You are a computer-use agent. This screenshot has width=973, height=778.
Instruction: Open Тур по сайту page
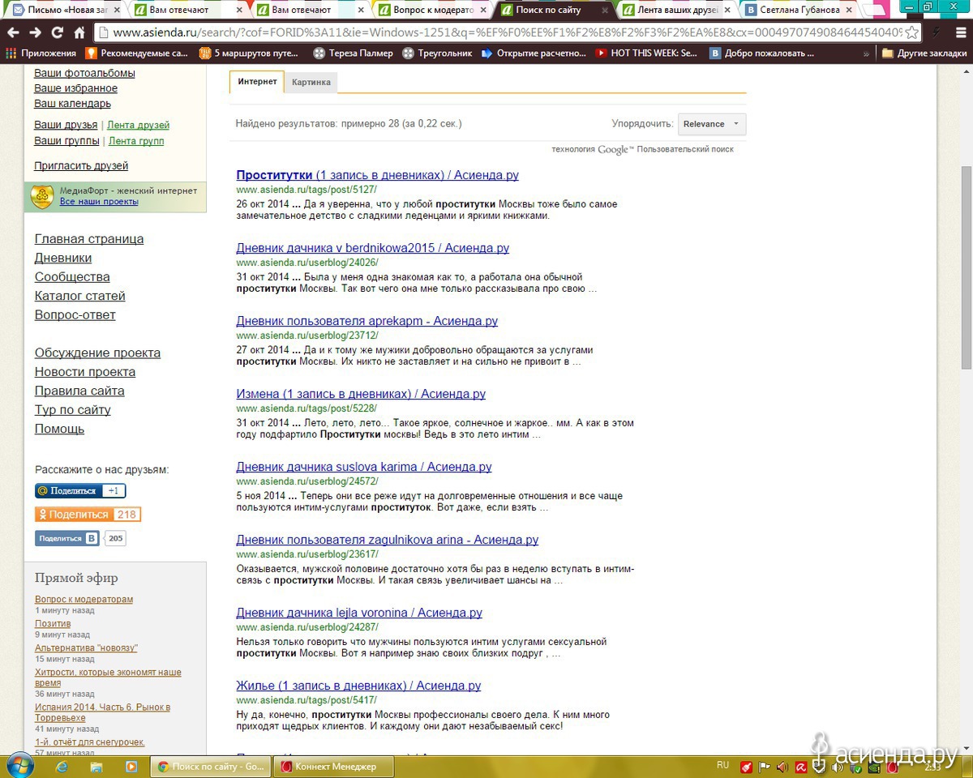point(73,410)
